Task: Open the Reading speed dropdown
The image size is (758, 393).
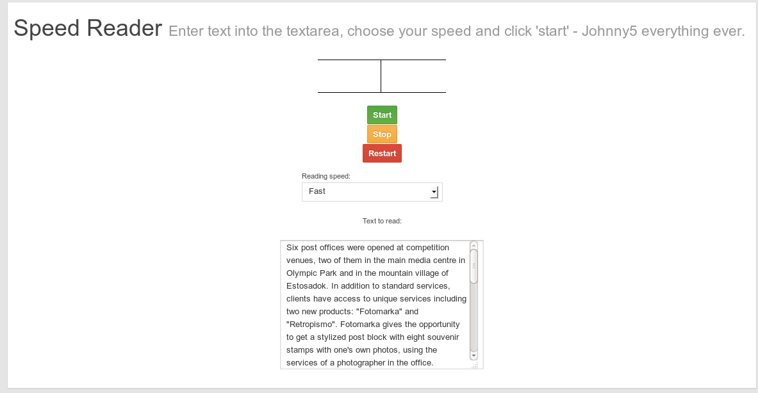Action: pos(372,191)
